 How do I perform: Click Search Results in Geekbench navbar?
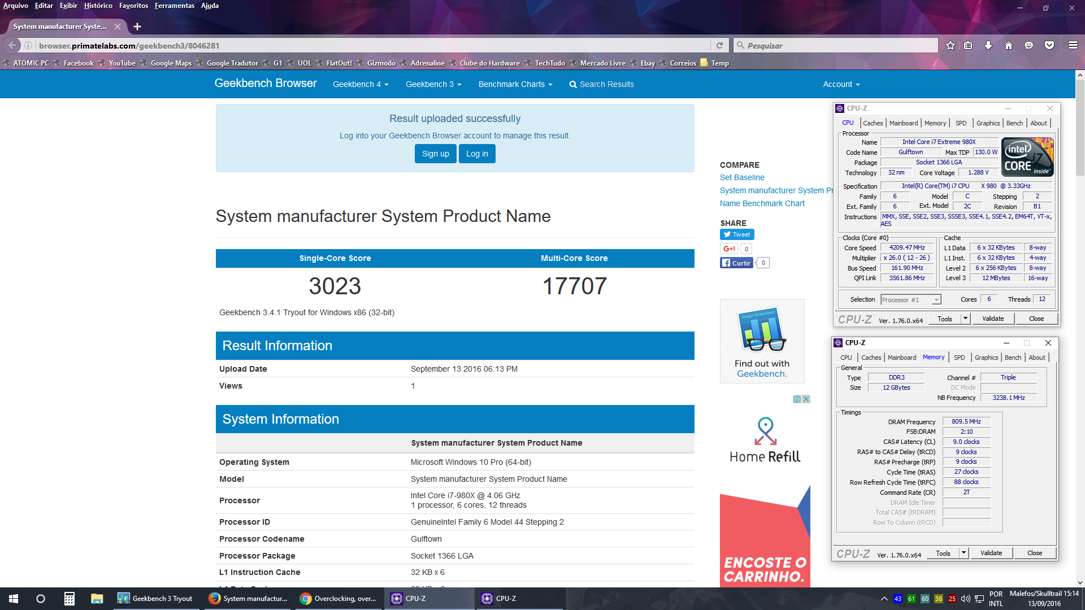point(601,84)
